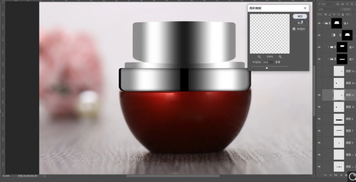This screenshot has width=356, height=182.
Task: Filter layers by pixel layer icon
Action: (338, 4)
